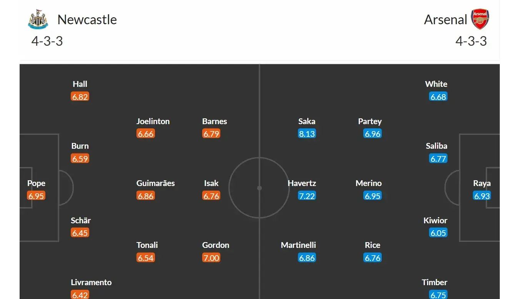Open goalkeeper Pope's player details
This screenshot has width=519, height=299.
tap(36, 183)
